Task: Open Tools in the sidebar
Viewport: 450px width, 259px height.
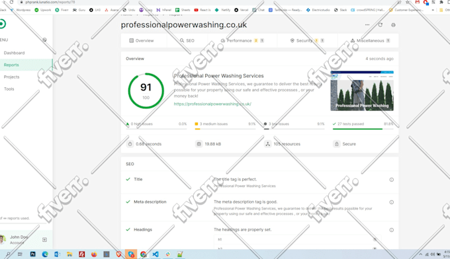Action: 9,89
